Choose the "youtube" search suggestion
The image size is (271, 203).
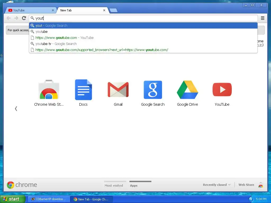pyautogui.click(x=143, y=32)
